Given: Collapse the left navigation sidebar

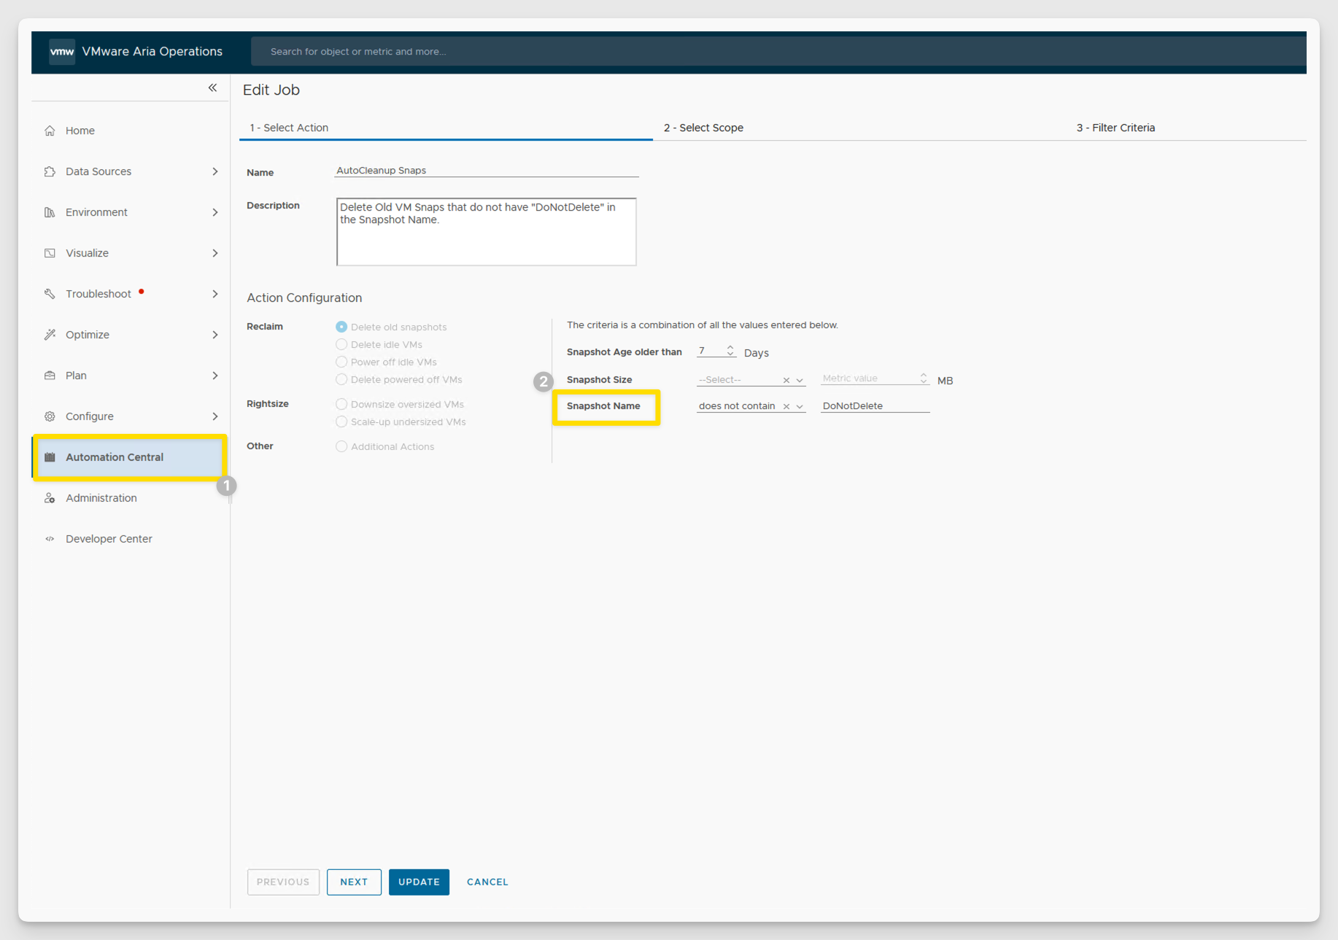Looking at the screenshot, I should point(212,88).
